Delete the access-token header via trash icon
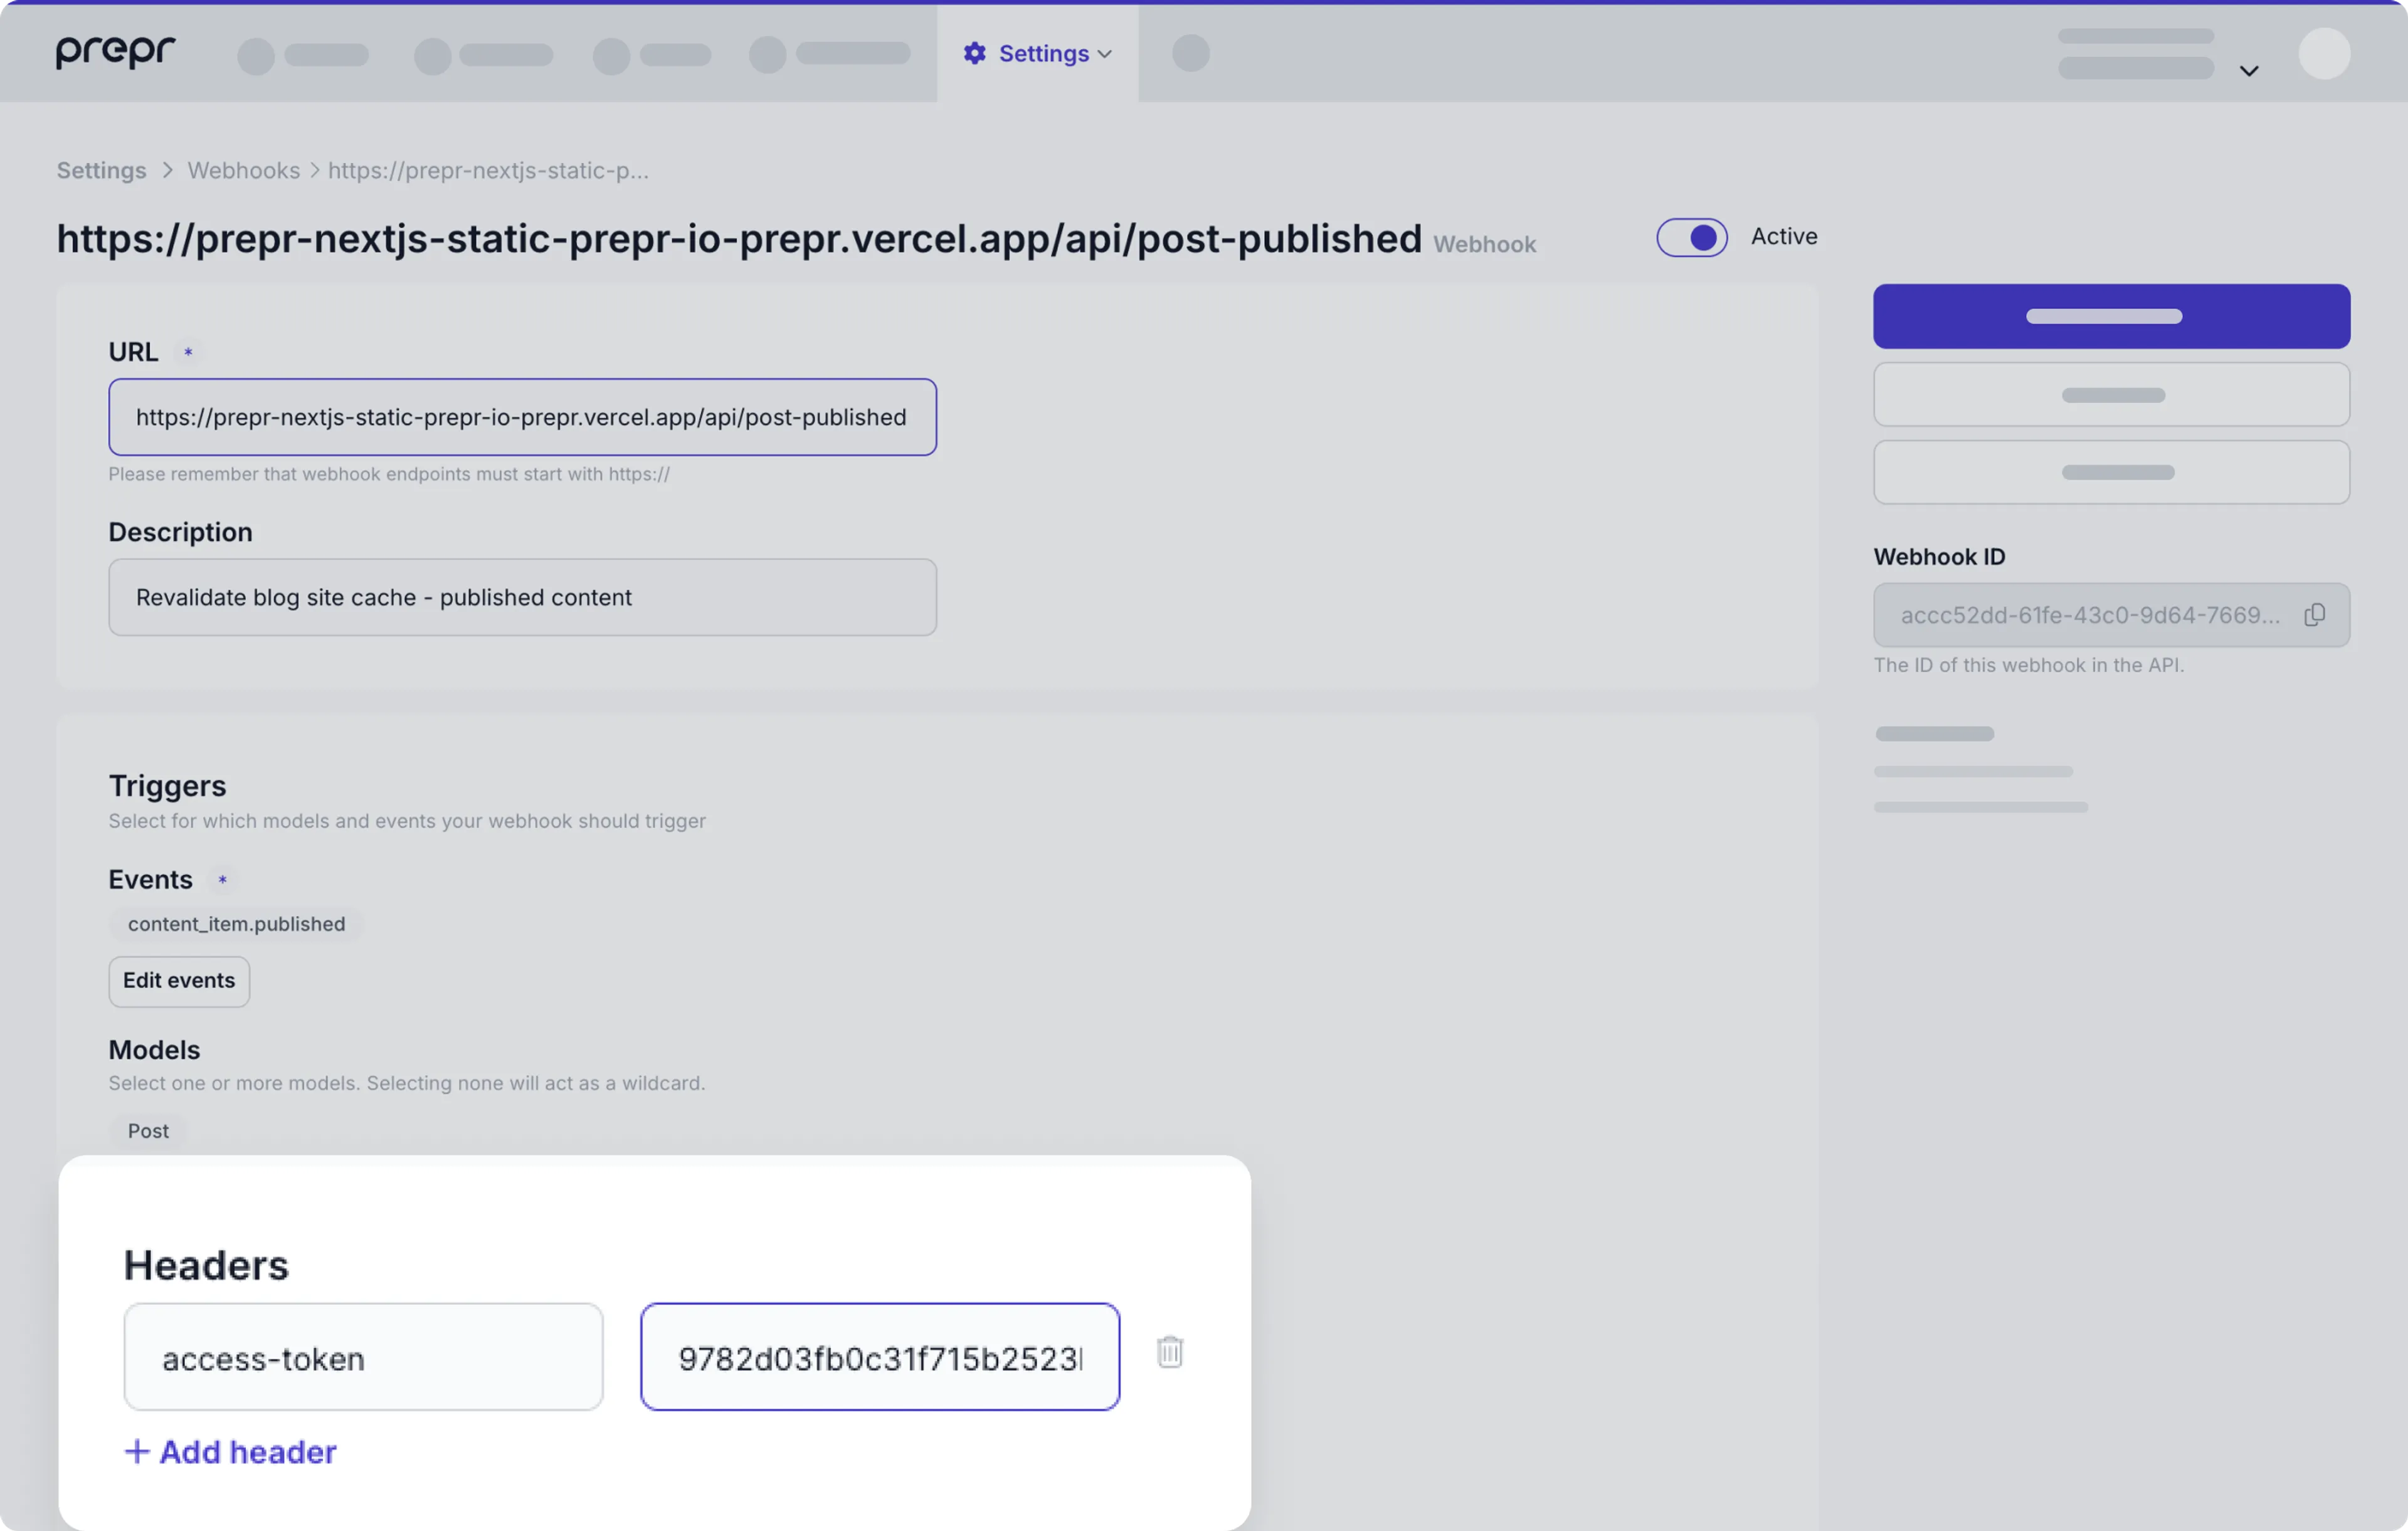The height and width of the screenshot is (1531, 2408). pos(1170,1352)
